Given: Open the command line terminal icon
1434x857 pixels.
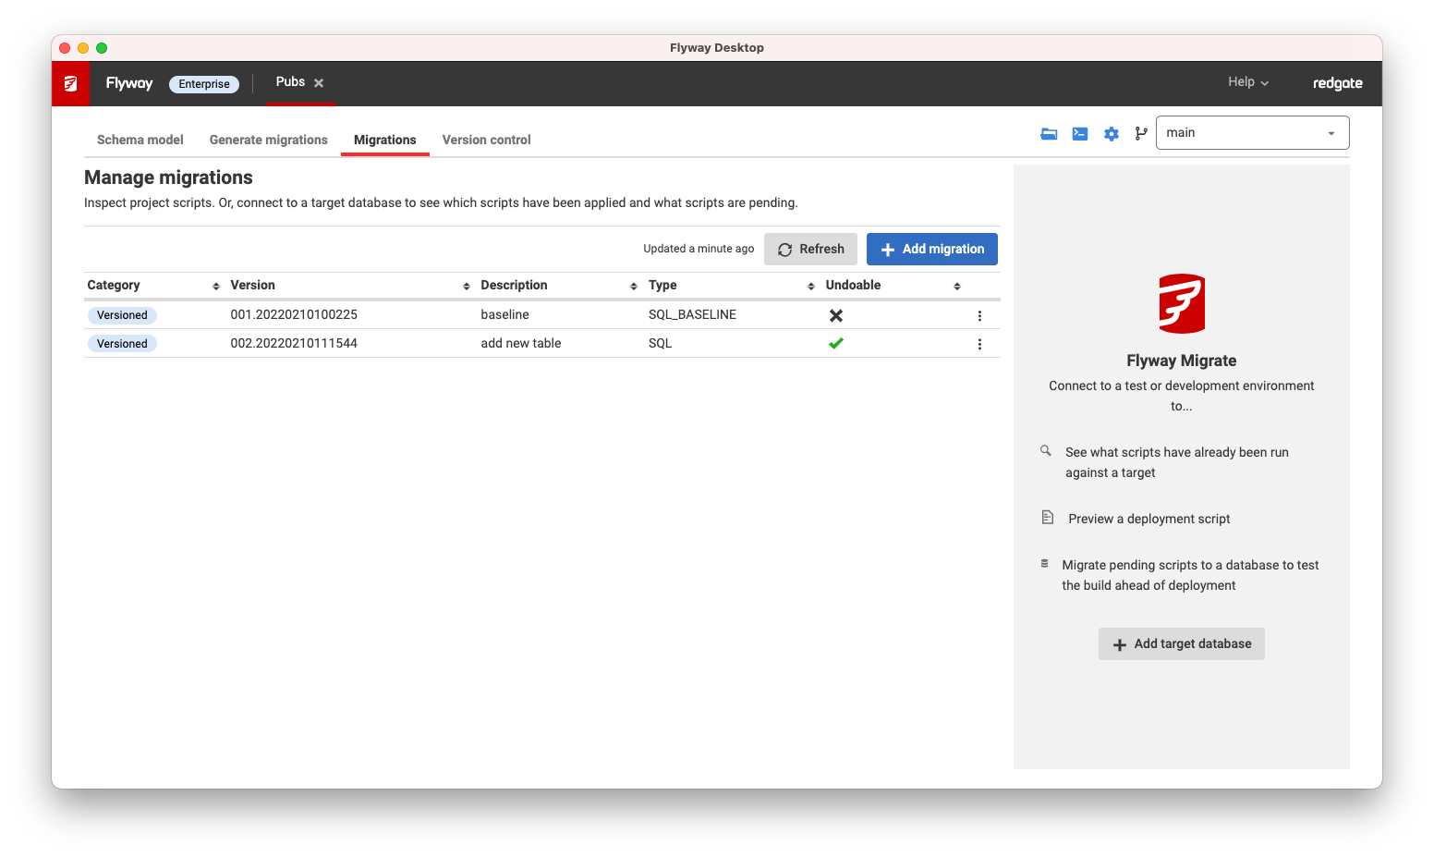Looking at the screenshot, I should (1079, 134).
